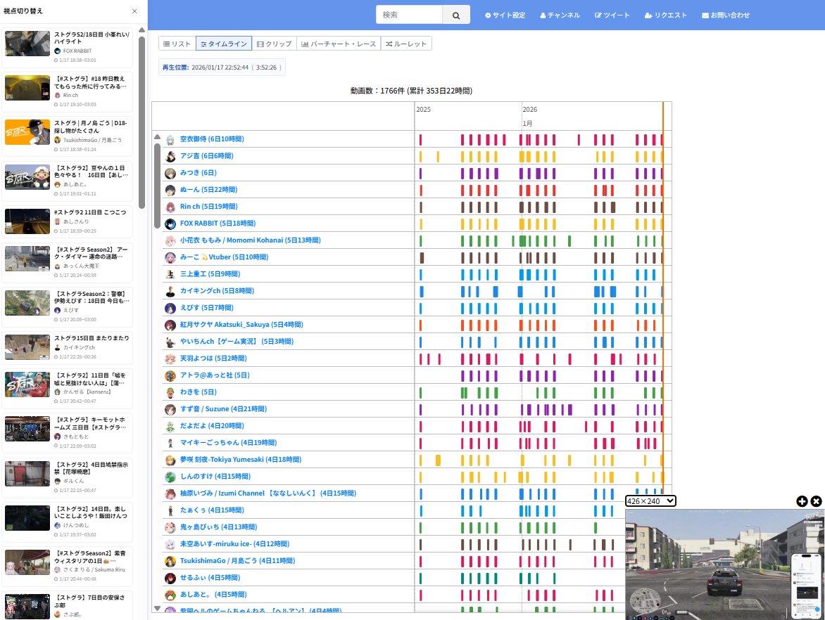
Task: Click Rin ch avatar icon in timeline
Action: [x=170, y=207]
